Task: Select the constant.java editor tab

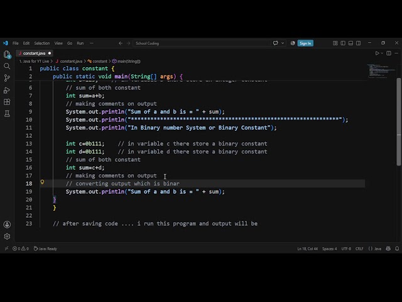Action: (35, 53)
